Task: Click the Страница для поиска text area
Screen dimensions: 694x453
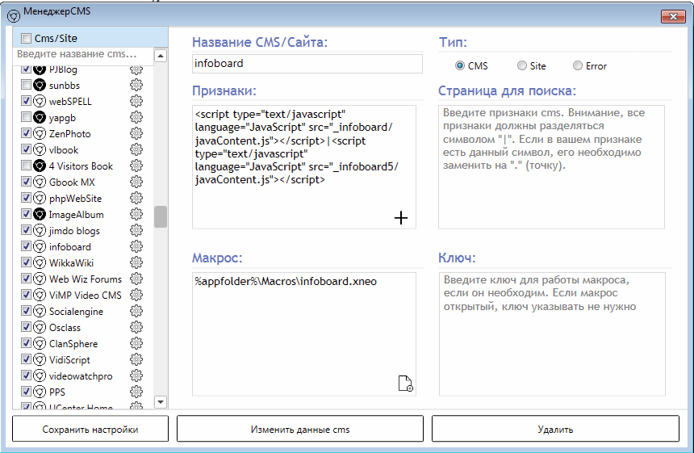Action: click(x=551, y=167)
